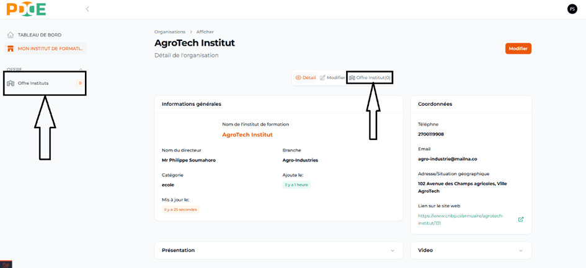Viewport: 586px width, 268px height.
Task: Click the orange AgroTech Institut name
Action: (x=247, y=134)
